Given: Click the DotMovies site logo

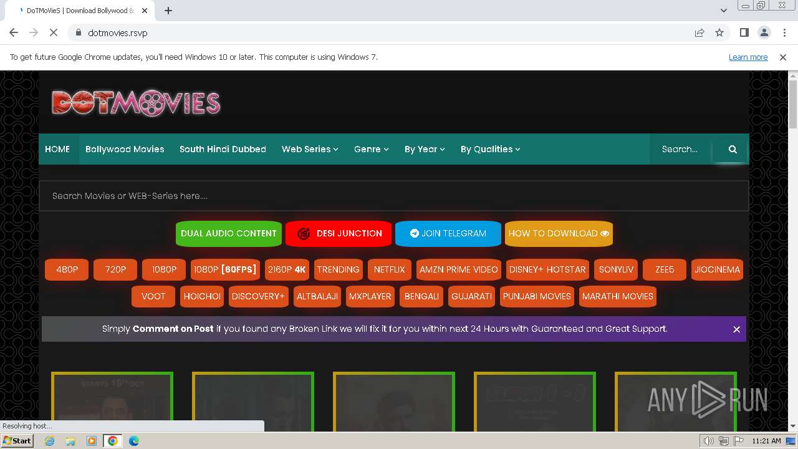Looking at the screenshot, I should coord(136,103).
